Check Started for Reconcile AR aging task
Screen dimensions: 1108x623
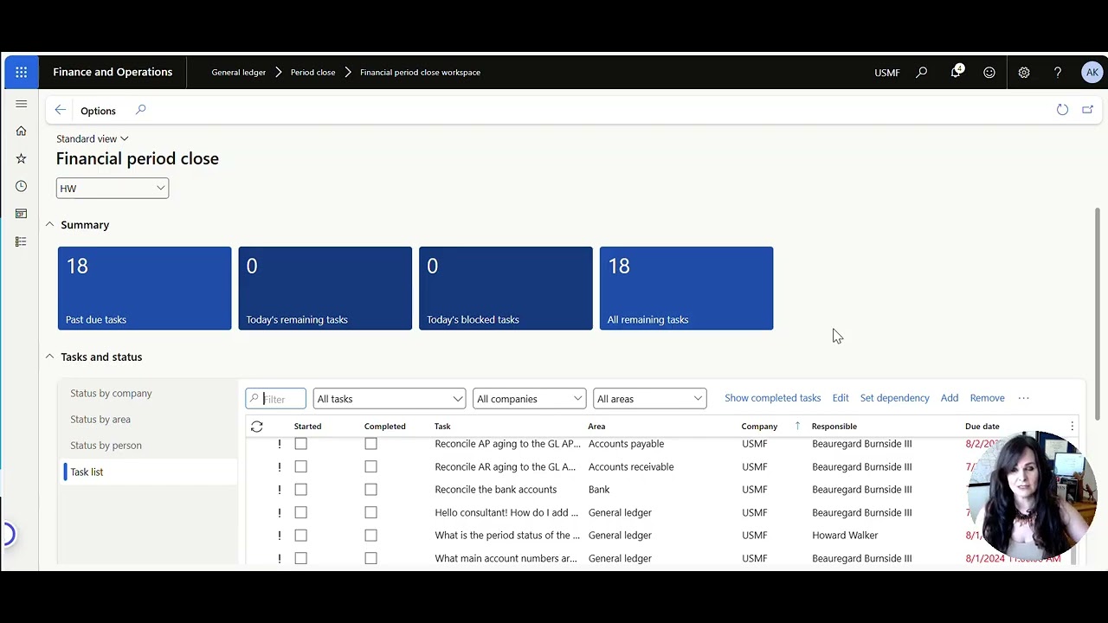coord(300,466)
